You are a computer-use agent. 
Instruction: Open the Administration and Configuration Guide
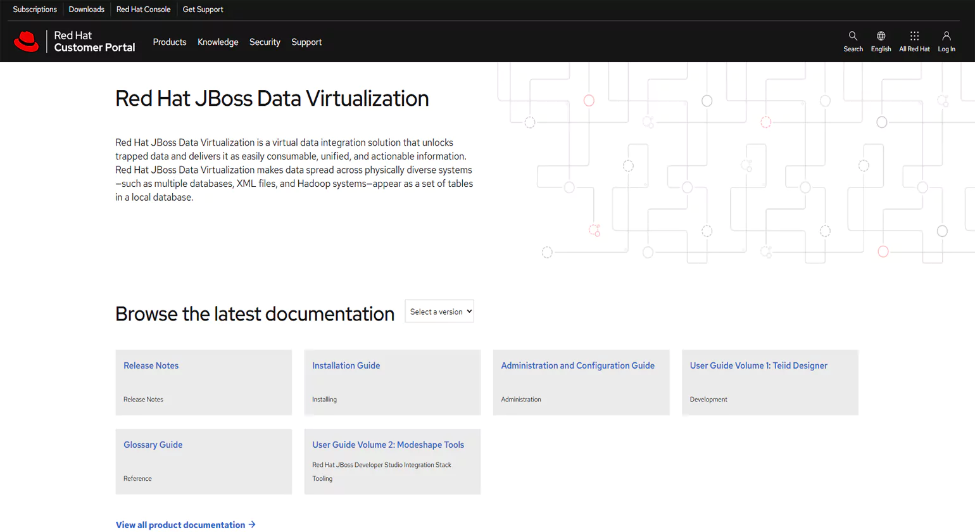(577, 365)
